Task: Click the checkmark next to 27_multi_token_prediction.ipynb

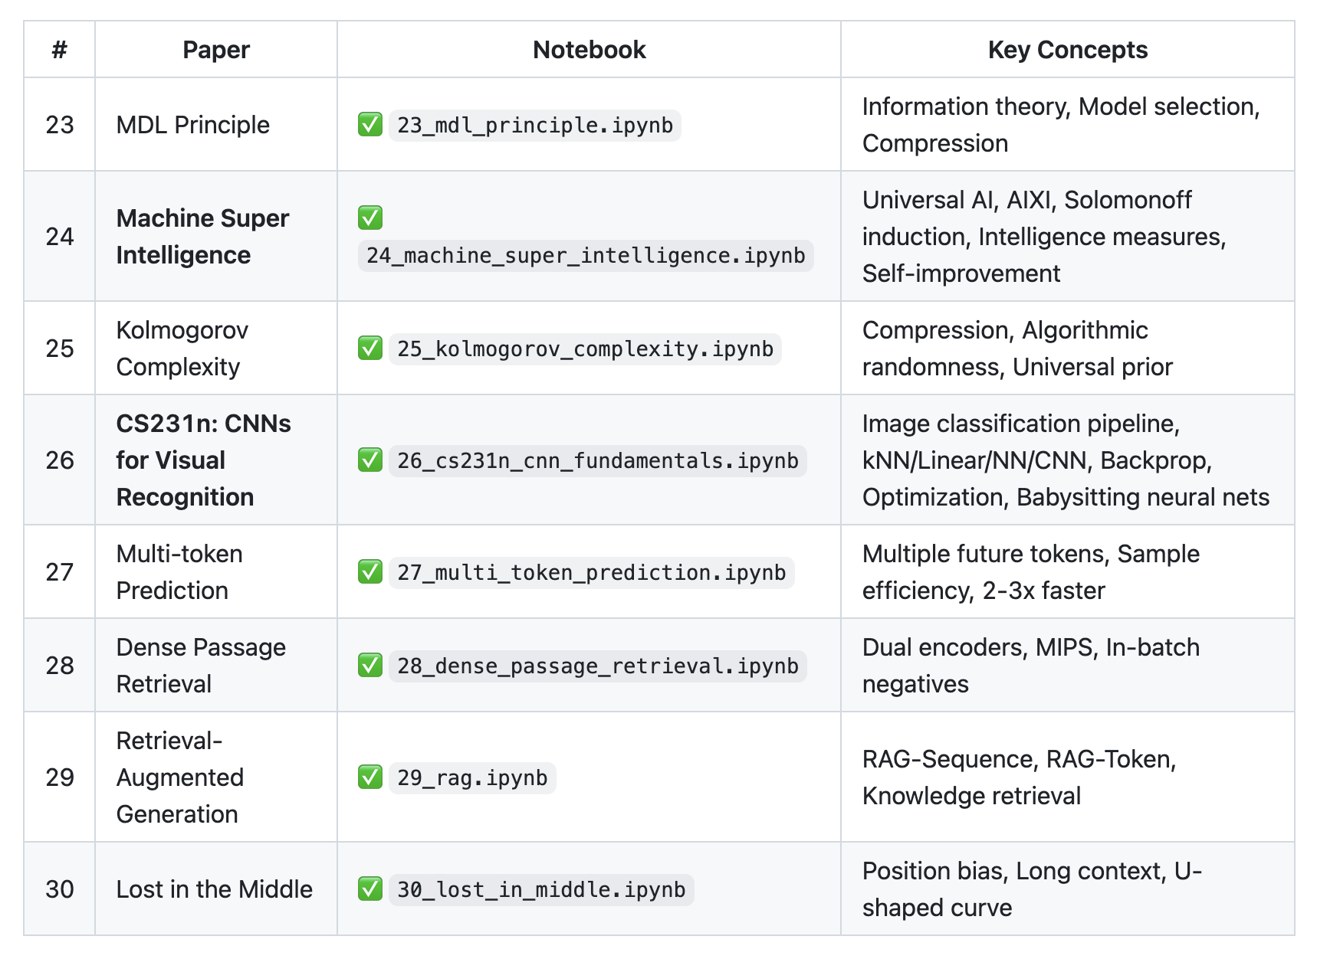Action: coord(370,572)
